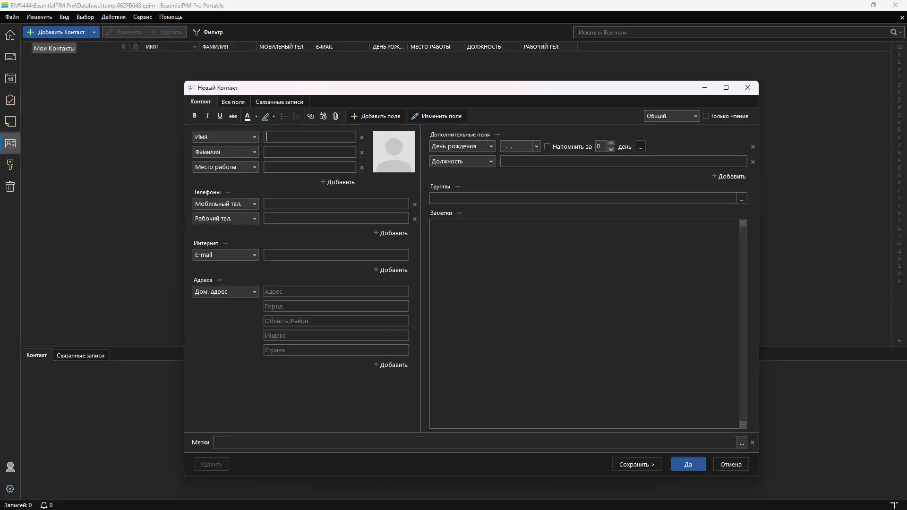Open the Общий category dropdown

671,116
